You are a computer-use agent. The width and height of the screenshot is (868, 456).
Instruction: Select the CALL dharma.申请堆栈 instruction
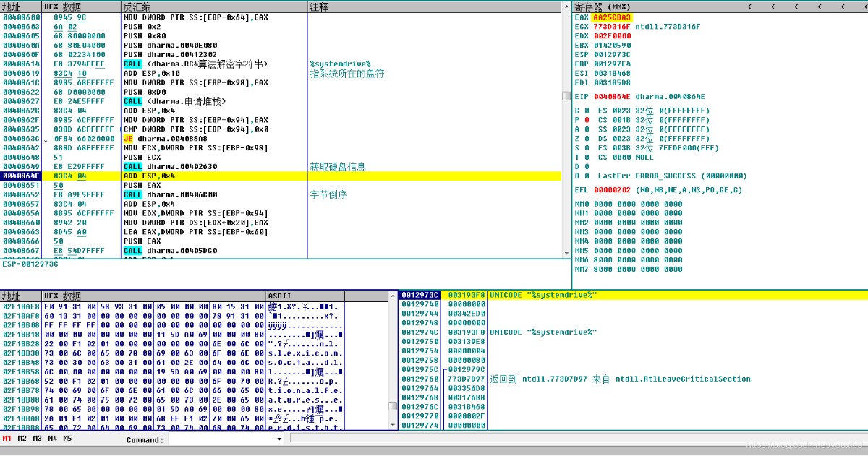[174, 101]
